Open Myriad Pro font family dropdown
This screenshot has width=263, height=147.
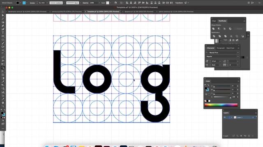pyautogui.click(x=238, y=53)
